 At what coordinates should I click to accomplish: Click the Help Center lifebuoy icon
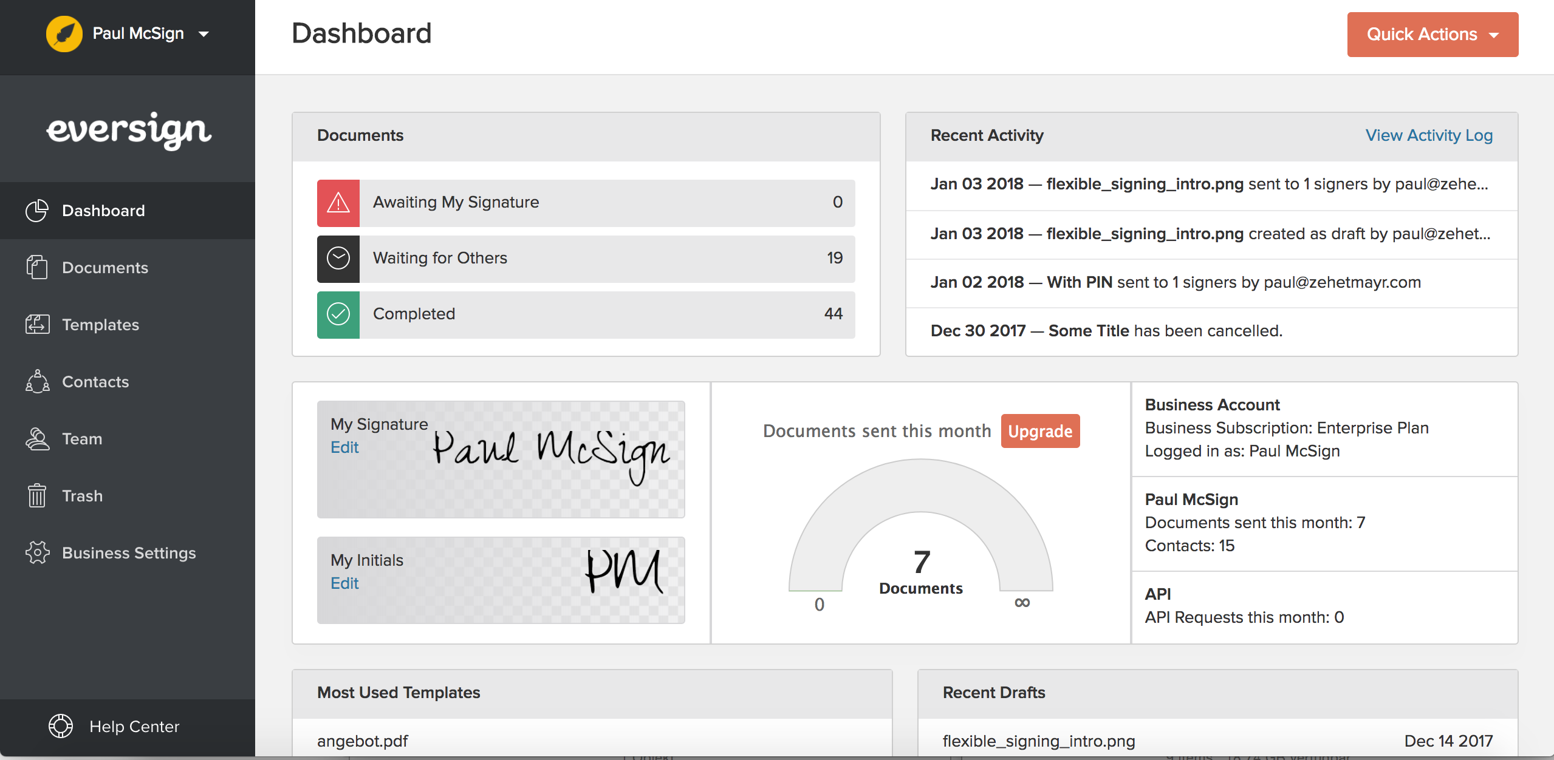click(x=61, y=726)
